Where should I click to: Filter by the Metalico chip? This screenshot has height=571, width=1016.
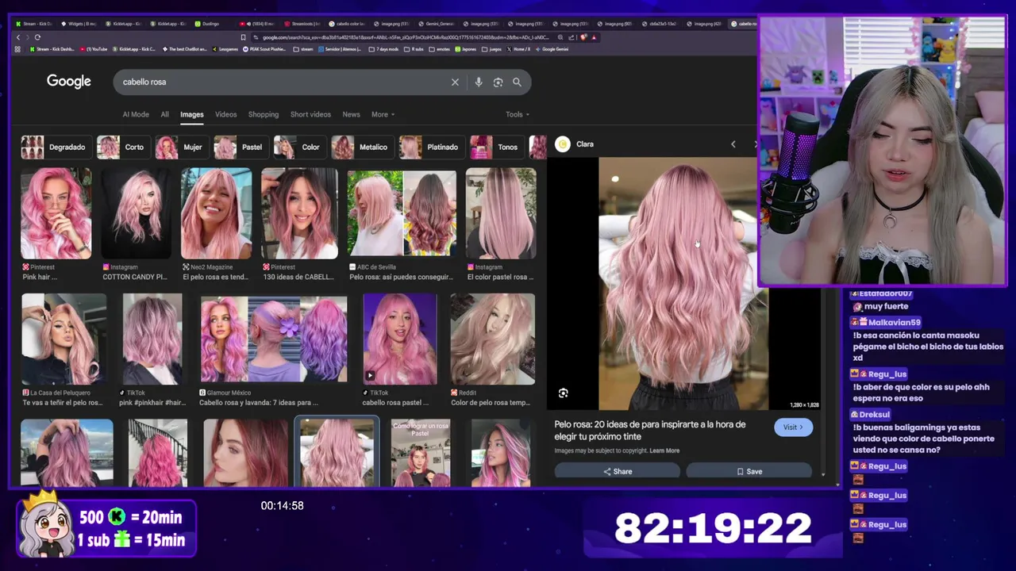(361, 147)
